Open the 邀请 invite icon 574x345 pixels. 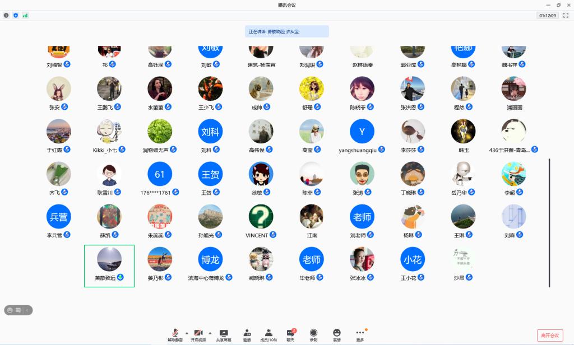point(247,335)
